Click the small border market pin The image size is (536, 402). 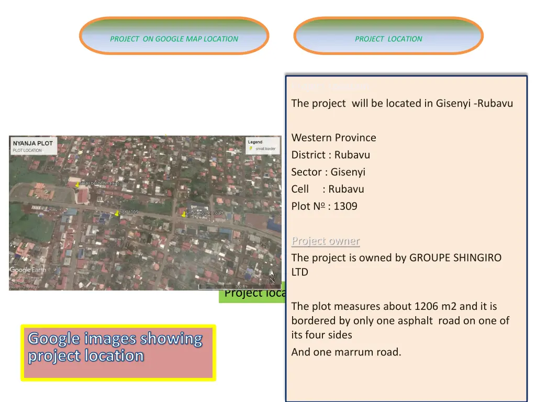77,185
